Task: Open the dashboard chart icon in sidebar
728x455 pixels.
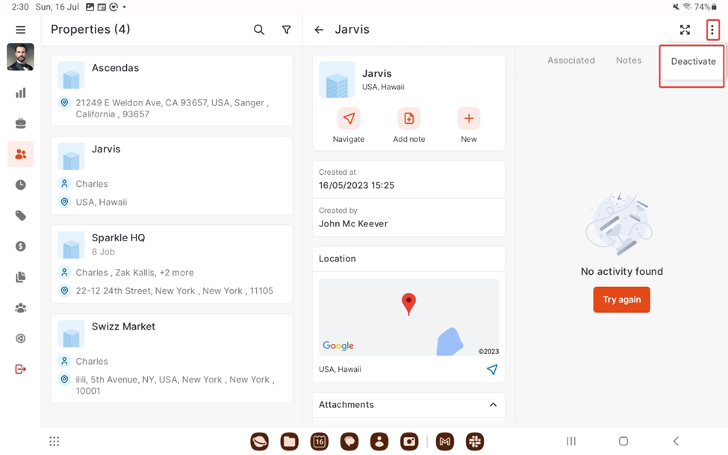Action: click(20, 93)
